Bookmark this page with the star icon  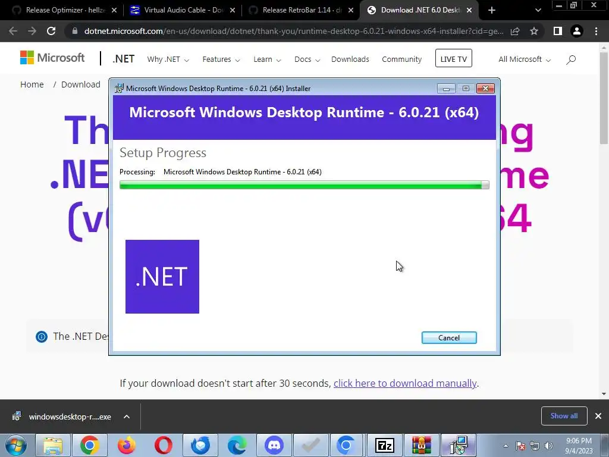coord(534,31)
